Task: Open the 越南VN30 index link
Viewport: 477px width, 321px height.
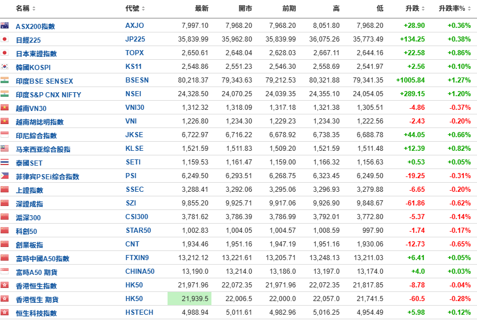Action: (x=31, y=108)
